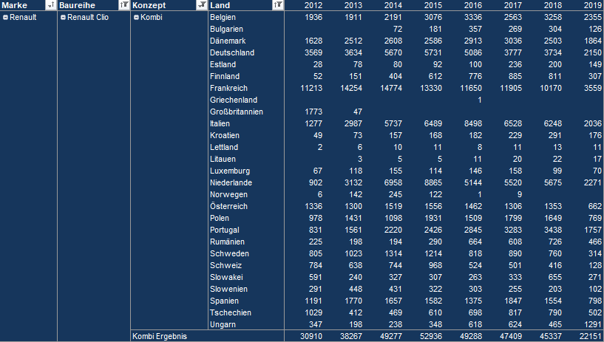Click the Österreich row label
This screenshot has width=604, height=342.
tap(229, 206)
